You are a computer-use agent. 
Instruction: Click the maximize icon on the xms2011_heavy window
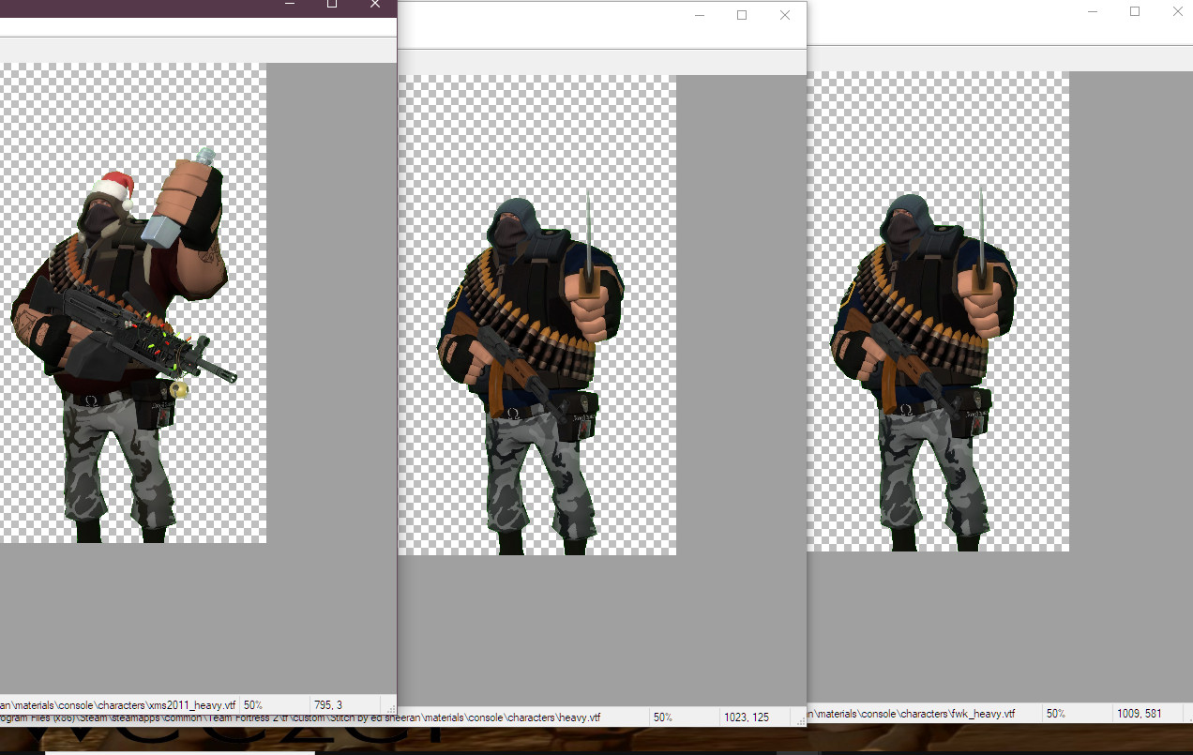click(331, 4)
